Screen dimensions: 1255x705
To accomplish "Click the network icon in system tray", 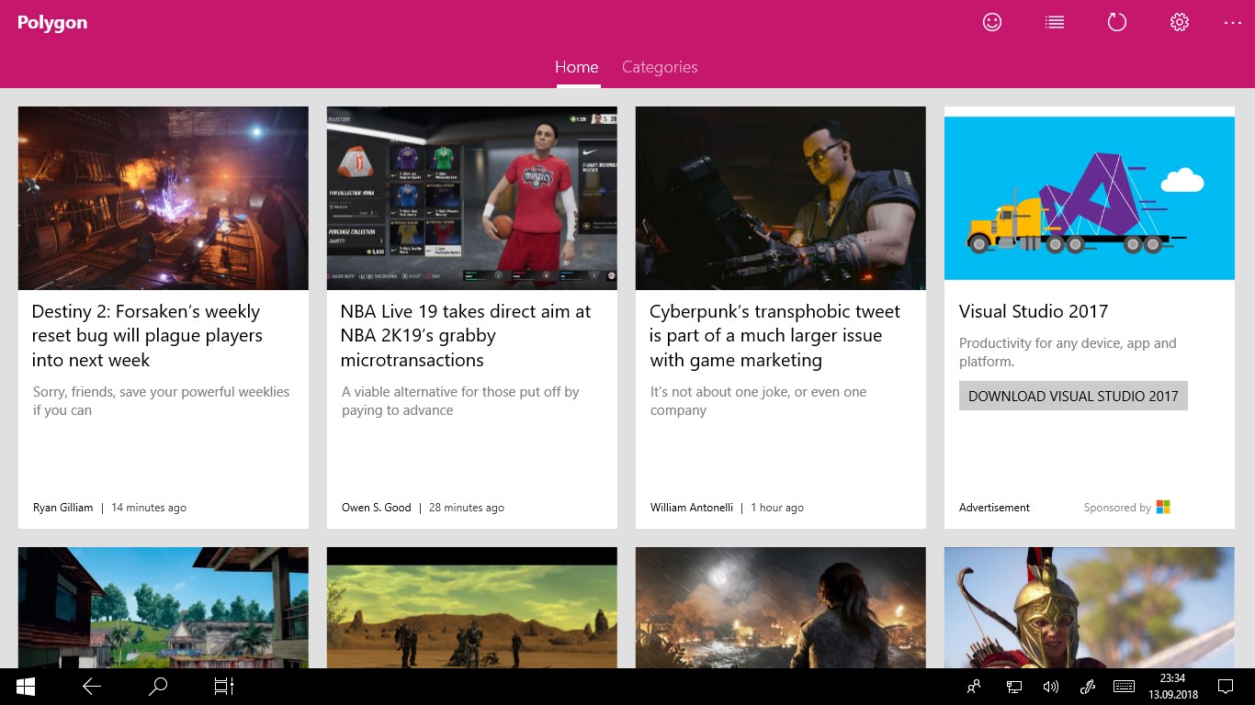I will point(1014,687).
